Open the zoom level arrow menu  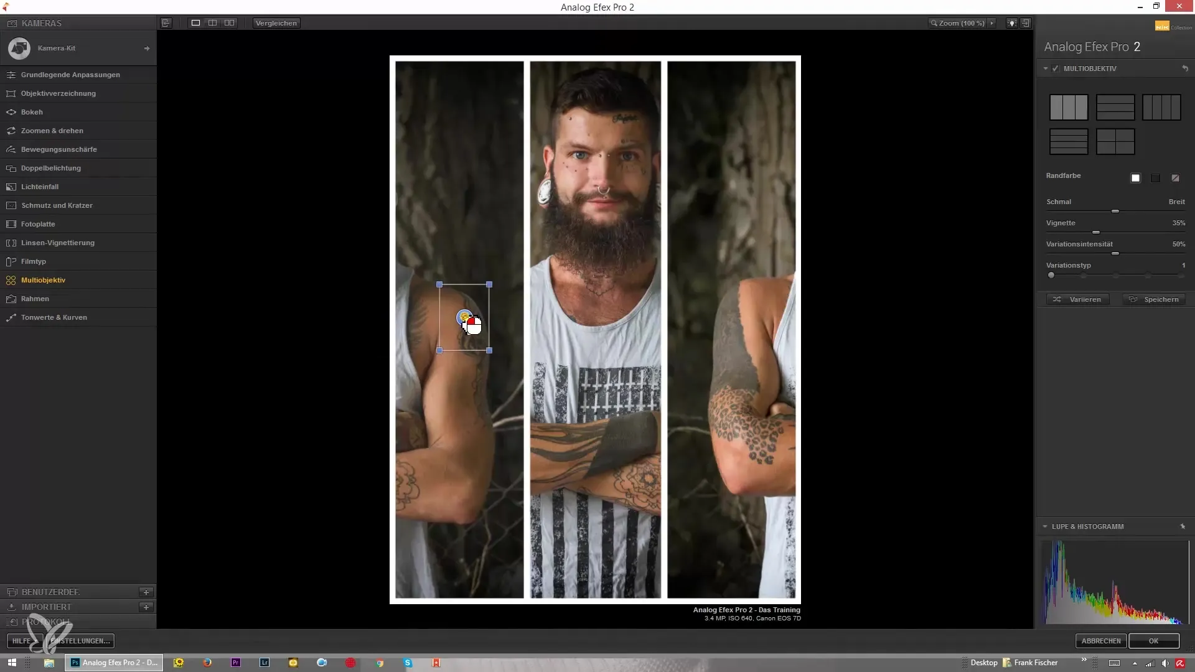point(992,23)
